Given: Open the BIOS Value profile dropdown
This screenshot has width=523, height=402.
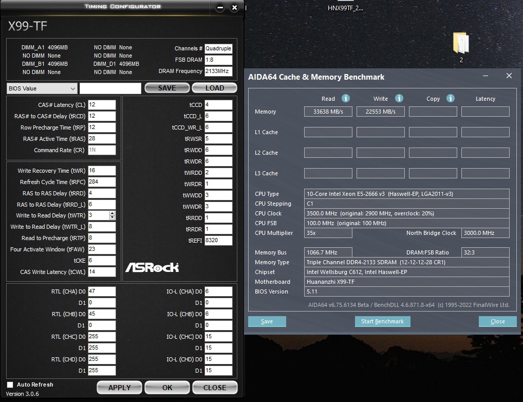Looking at the screenshot, I should pyautogui.click(x=42, y=88).
